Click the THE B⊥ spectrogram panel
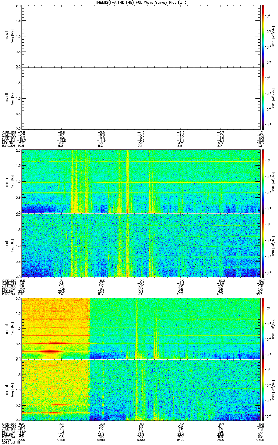Viewport: 278px width, 445px height. (x=140, y=328)
